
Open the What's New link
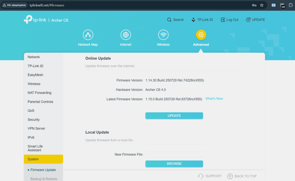pos(214,98)
